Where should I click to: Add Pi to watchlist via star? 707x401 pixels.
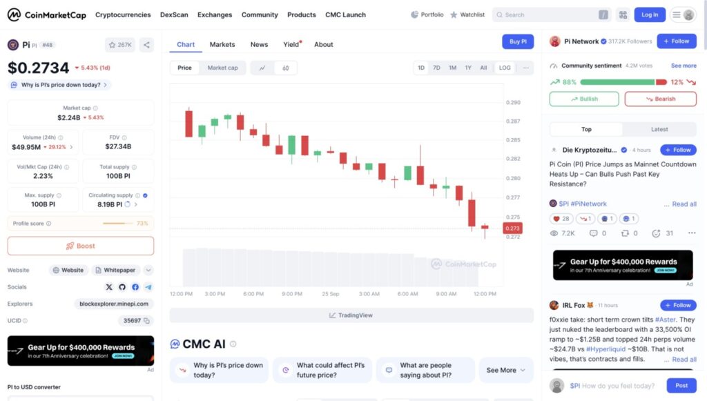(x=120, y=45)
